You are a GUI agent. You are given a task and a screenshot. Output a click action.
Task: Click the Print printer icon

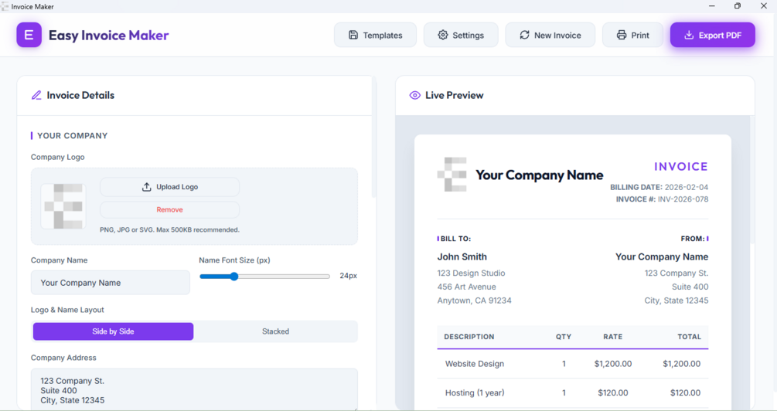tap(622, 35)
